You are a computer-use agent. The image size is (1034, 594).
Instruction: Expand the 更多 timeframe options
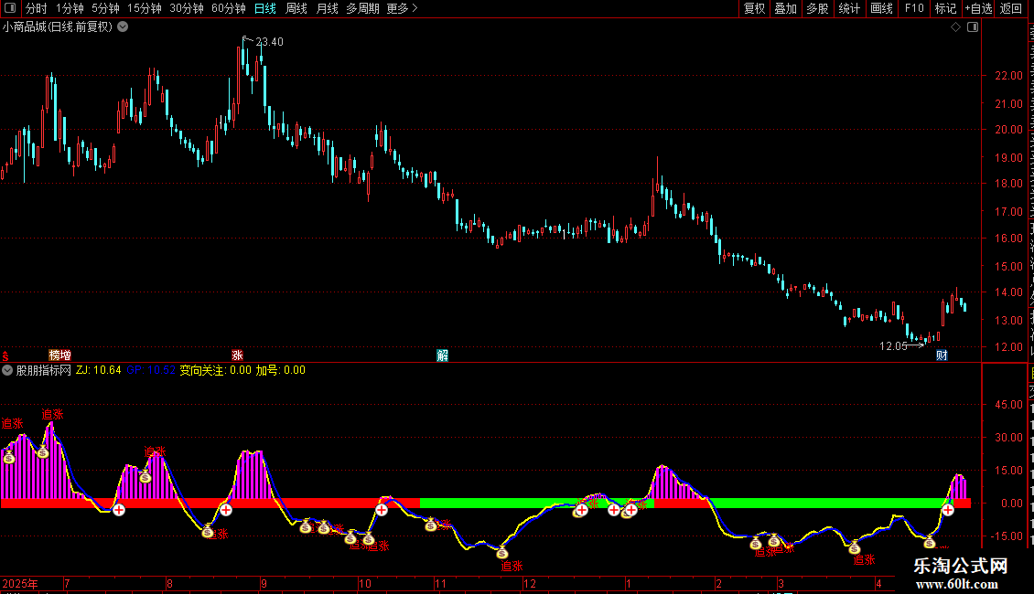pyautogui.click(x=402, y=8)
